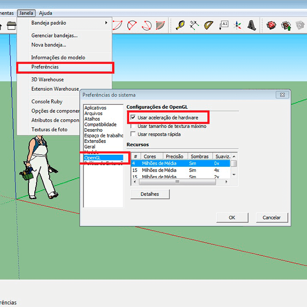Image resolution: width=307 pixels, height=307 pixels.
Task: Click the # column header
Action: pyautogui.click(x=136, y=156)
